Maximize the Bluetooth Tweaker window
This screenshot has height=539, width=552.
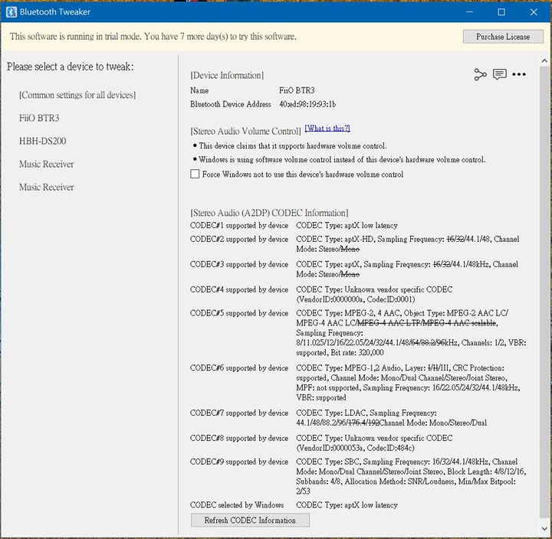pos(501,12)
